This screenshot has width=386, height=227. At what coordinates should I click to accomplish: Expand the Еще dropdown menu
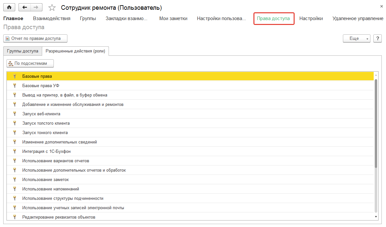(357, 38)
